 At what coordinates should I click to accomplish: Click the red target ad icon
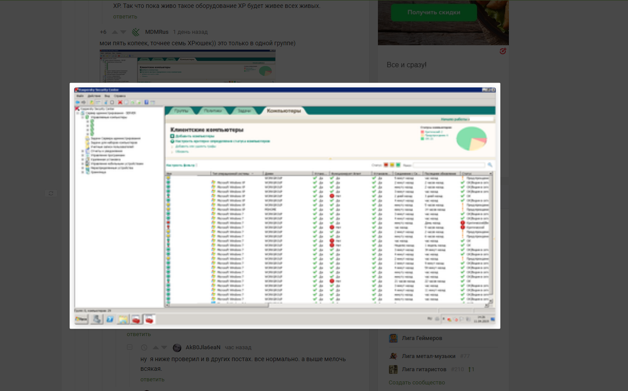tap(503, 51)
